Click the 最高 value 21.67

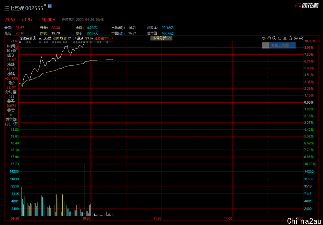click(x=20, y=28)
